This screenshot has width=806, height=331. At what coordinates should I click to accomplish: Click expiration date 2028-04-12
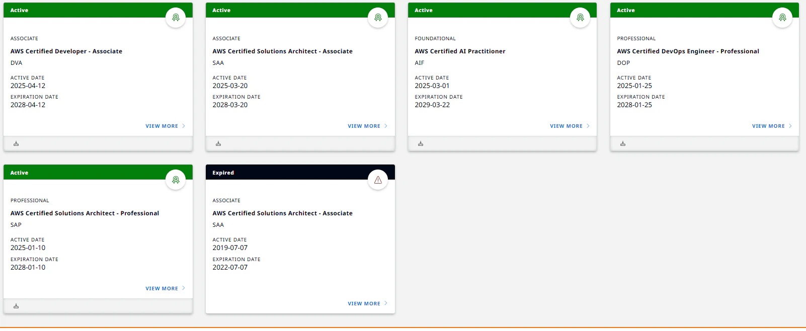tap(28, 105)
